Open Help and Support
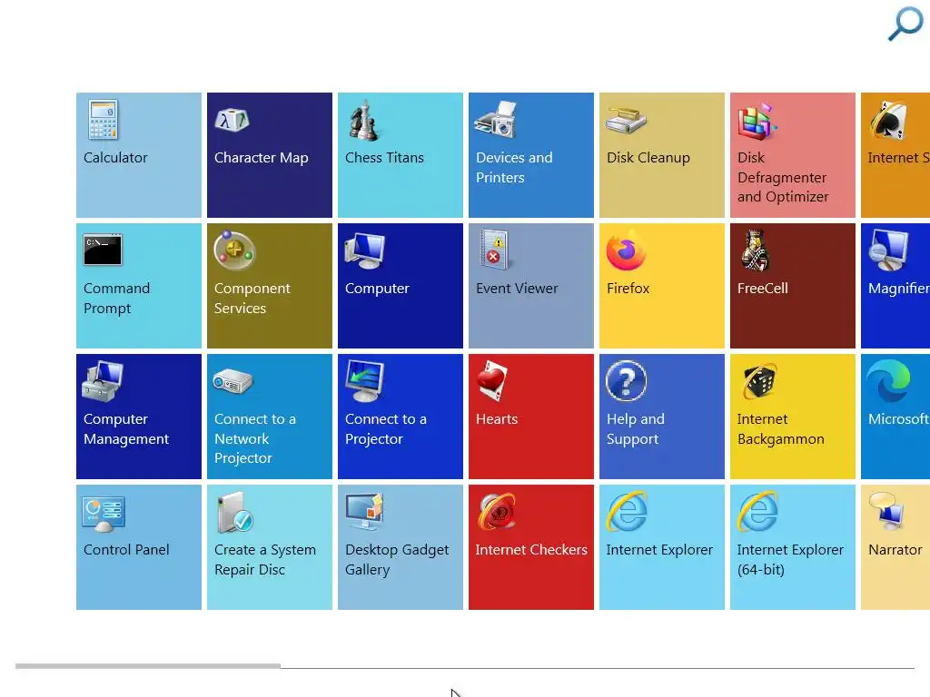 tap(662, 417)
